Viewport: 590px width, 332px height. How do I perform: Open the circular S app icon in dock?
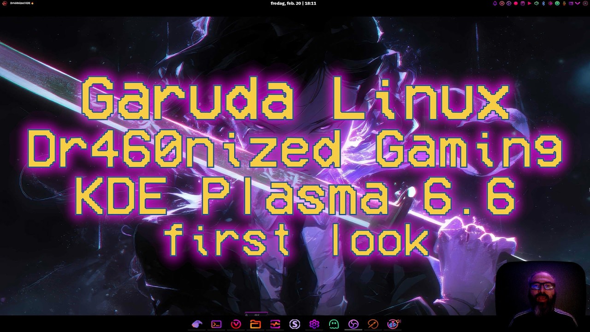point(295,324)
